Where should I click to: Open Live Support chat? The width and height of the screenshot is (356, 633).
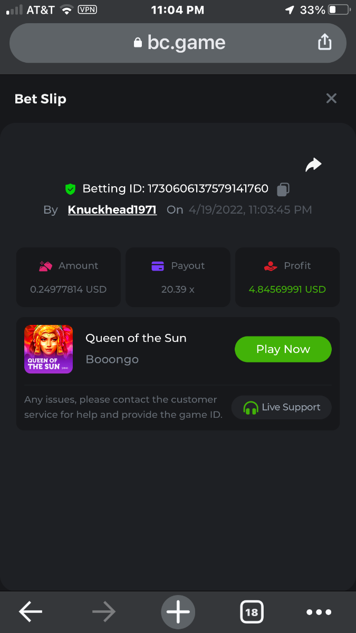282,407
